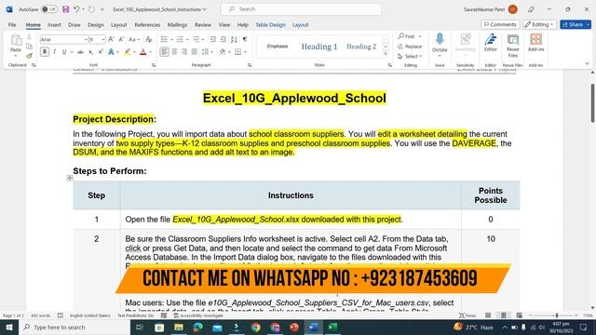Open File Explorer from the taskbar
This screenshot has width=596, height=335.
click(x=179, y=327)
